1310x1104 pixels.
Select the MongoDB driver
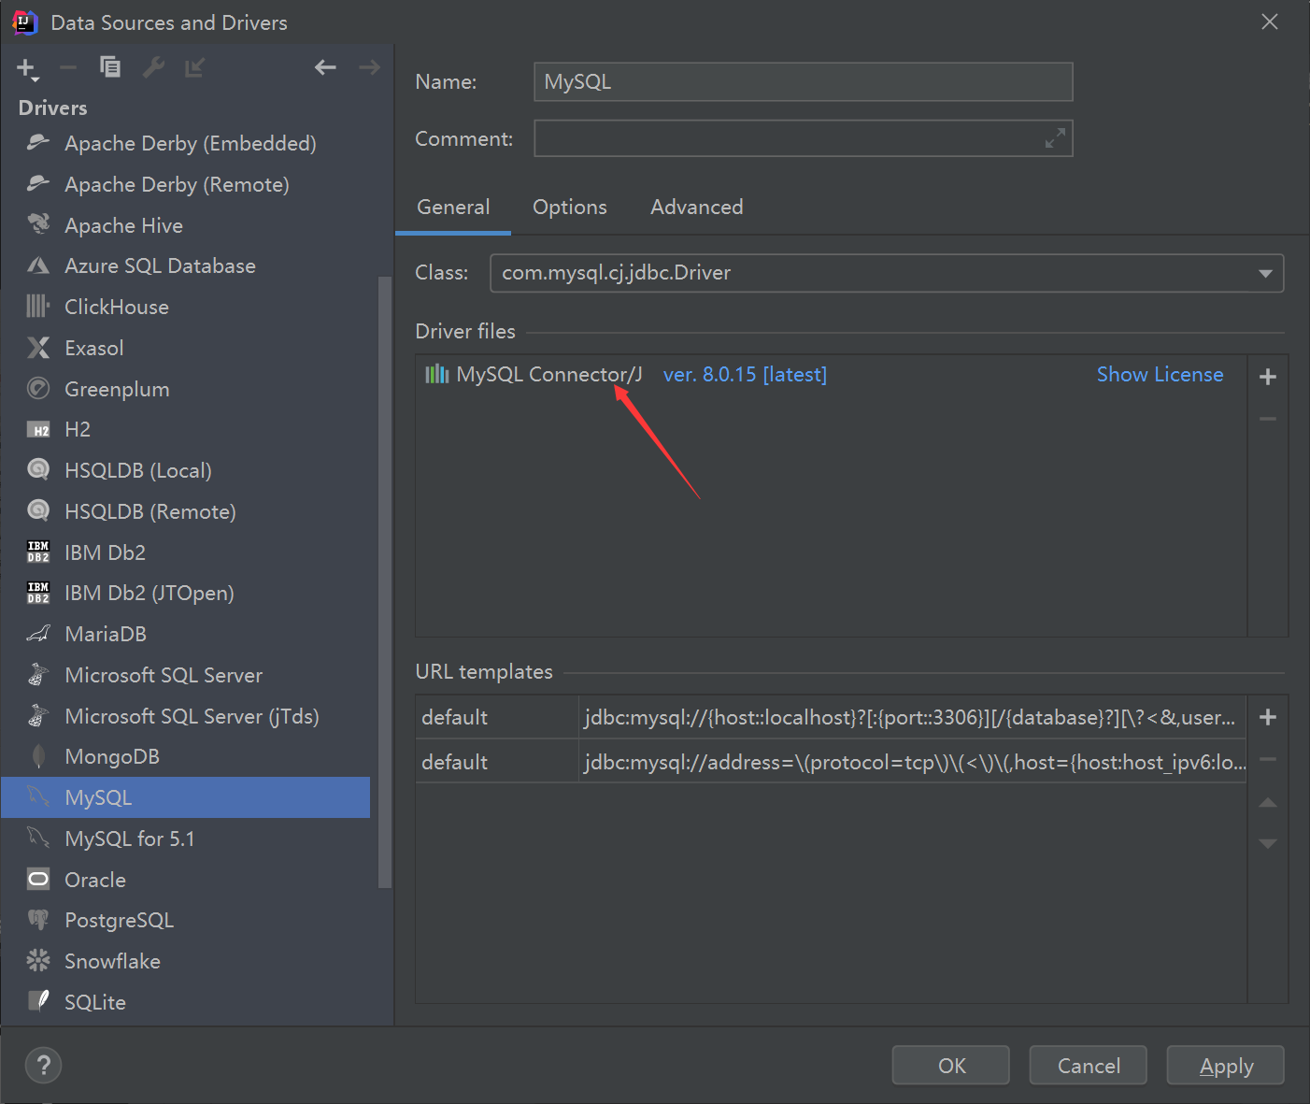coord(185,756)
